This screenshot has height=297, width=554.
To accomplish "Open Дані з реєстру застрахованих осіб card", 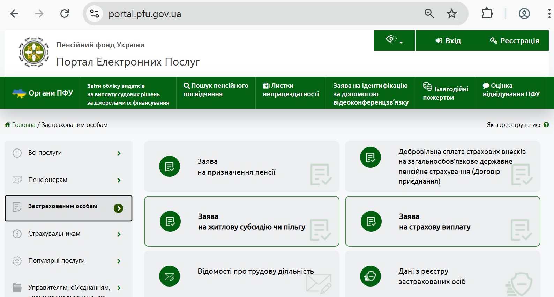I will pos(443,274).
